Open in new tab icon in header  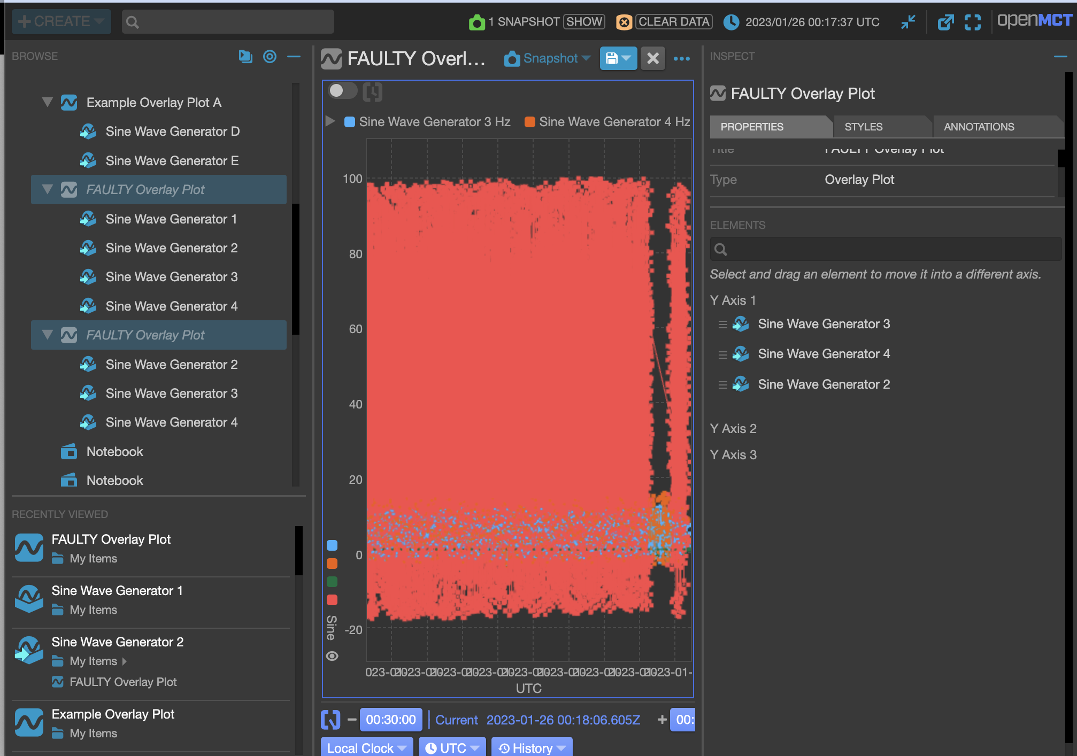[x=945, y=22]
